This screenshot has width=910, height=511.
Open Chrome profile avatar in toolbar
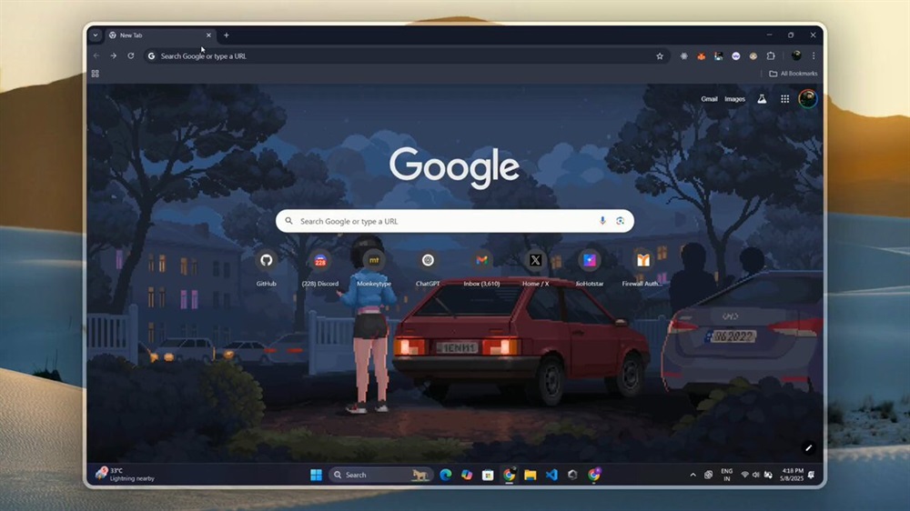click(x=796, y=55)
